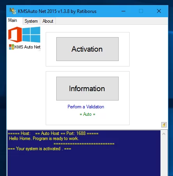Start the Activation button
Viewport: 173px width, 176px height.
(x=87, y=49)
